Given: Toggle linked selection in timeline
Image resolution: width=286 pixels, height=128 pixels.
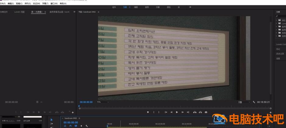Looking at the screenshot, I should (x=76, y=126).
